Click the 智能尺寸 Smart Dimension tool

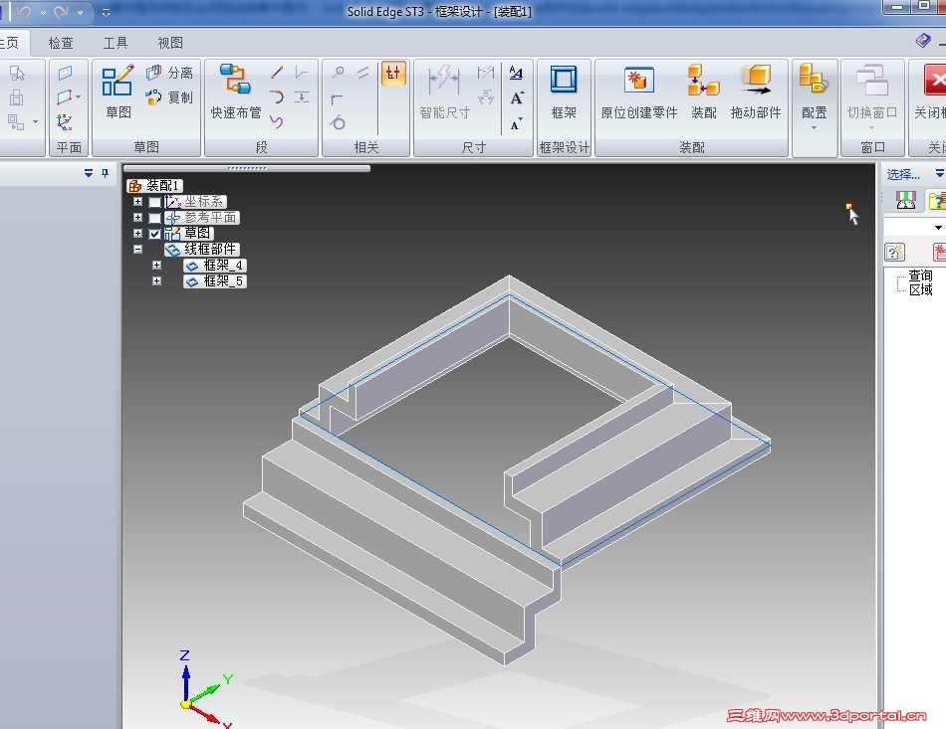(445, 91)
